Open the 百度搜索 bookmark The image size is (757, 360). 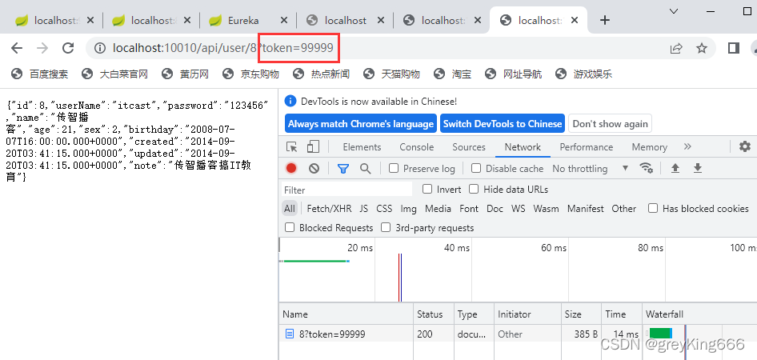point(39,74)
